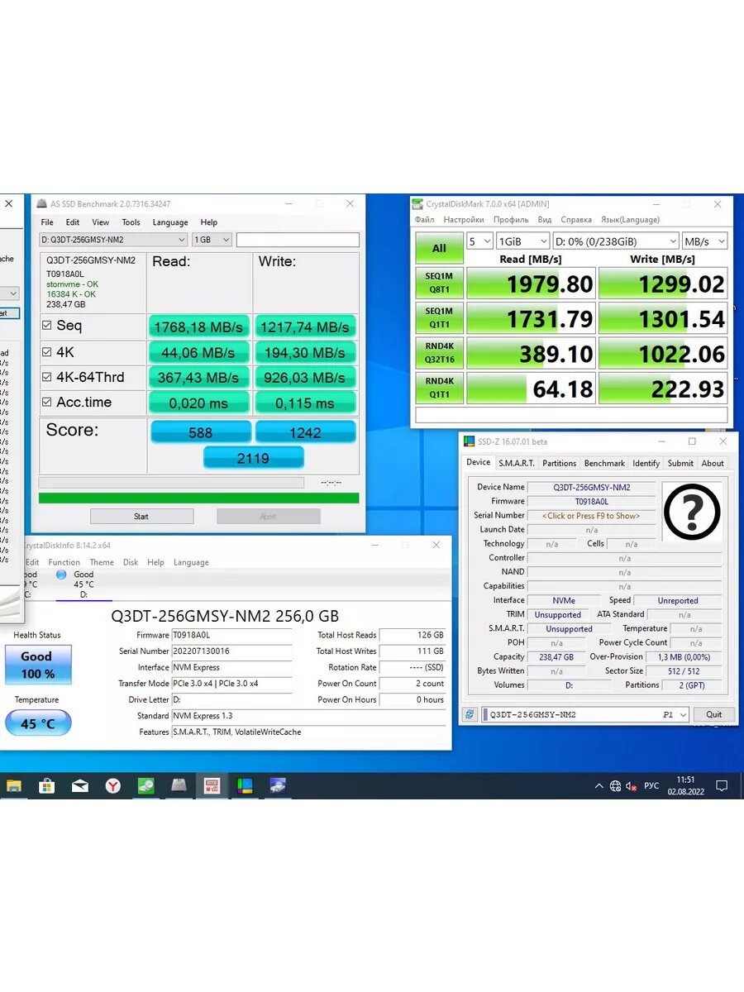Uncheck the 4K-64Thrd test checkbox

47,377
